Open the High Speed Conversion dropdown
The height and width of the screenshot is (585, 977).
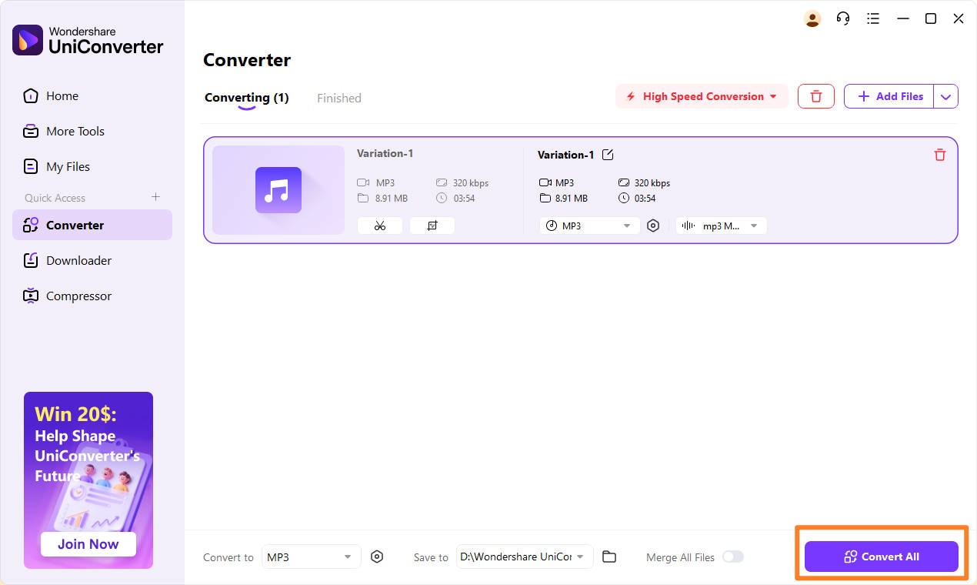tap(702, 96)
